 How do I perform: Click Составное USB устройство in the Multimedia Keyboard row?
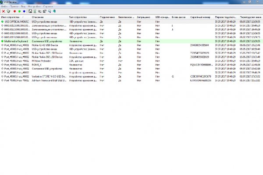click(x=47, y=41)
